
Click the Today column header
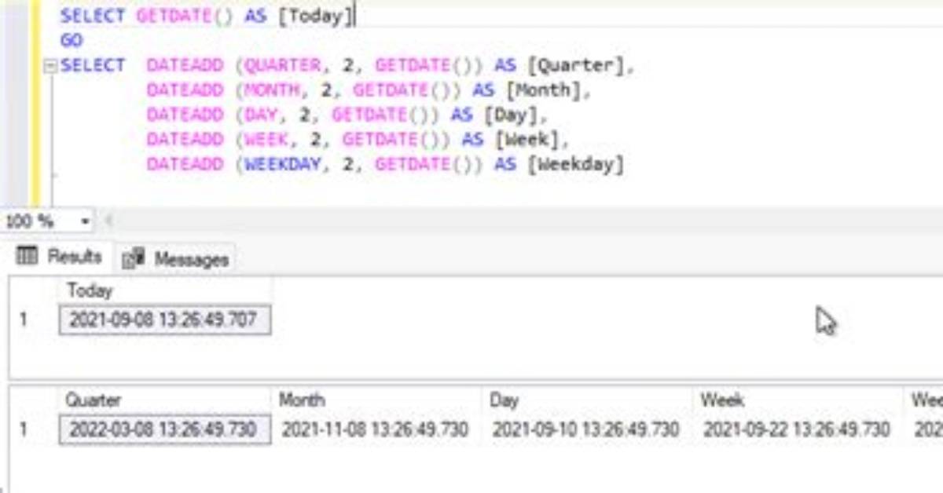point(165,290)
